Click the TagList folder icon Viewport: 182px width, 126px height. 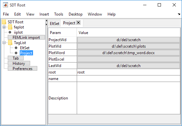click(x=10, y=43)
